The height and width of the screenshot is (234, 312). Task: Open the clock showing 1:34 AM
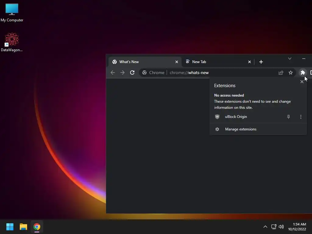(297, 227)
